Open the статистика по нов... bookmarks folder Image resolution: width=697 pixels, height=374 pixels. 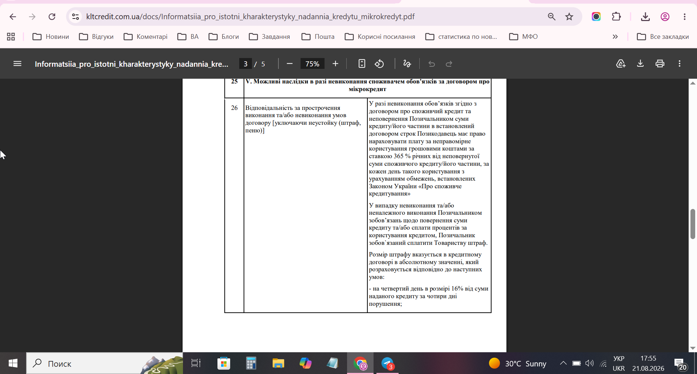point(461,37)
